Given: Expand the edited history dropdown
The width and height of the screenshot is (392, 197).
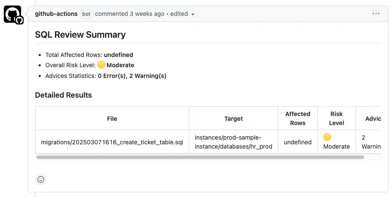Looking at the screenshot, I should coord(182,14).
